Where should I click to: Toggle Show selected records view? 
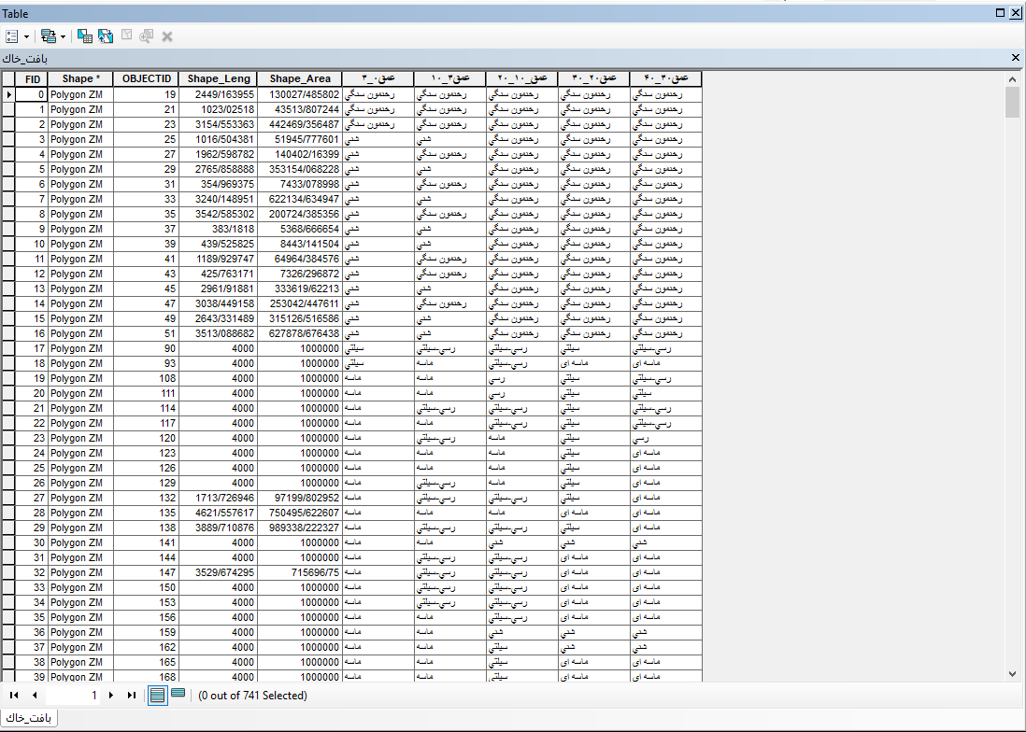(178, 695)
